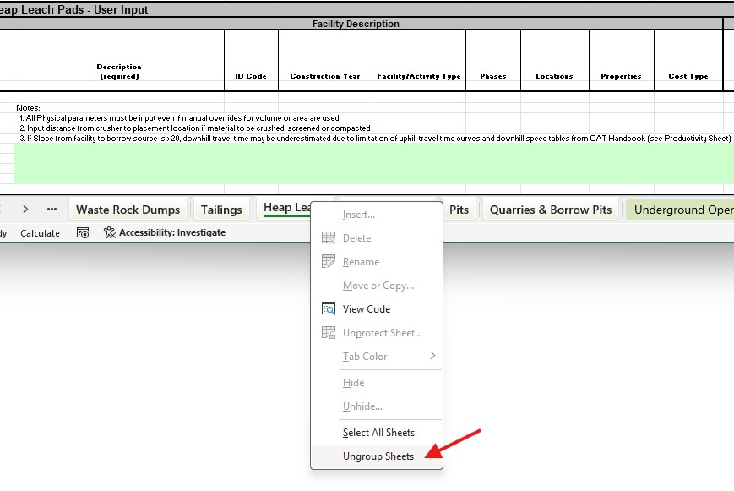734x491 pixels.
Task: Click Accessibility: Investigate status text
Action: point(171,232)
